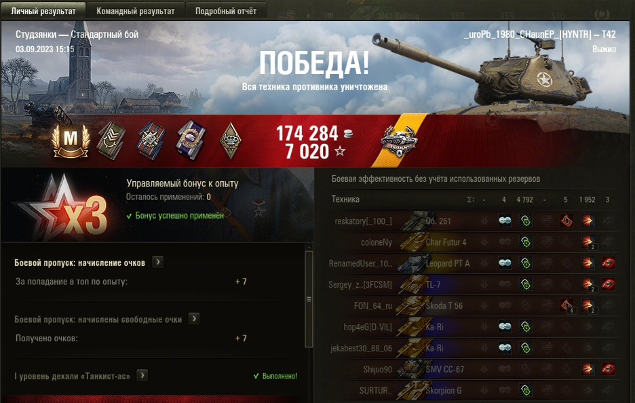Switch to the Командный результат tab
This screenshot has width=635, height=403.
click(x=135, y=11)
